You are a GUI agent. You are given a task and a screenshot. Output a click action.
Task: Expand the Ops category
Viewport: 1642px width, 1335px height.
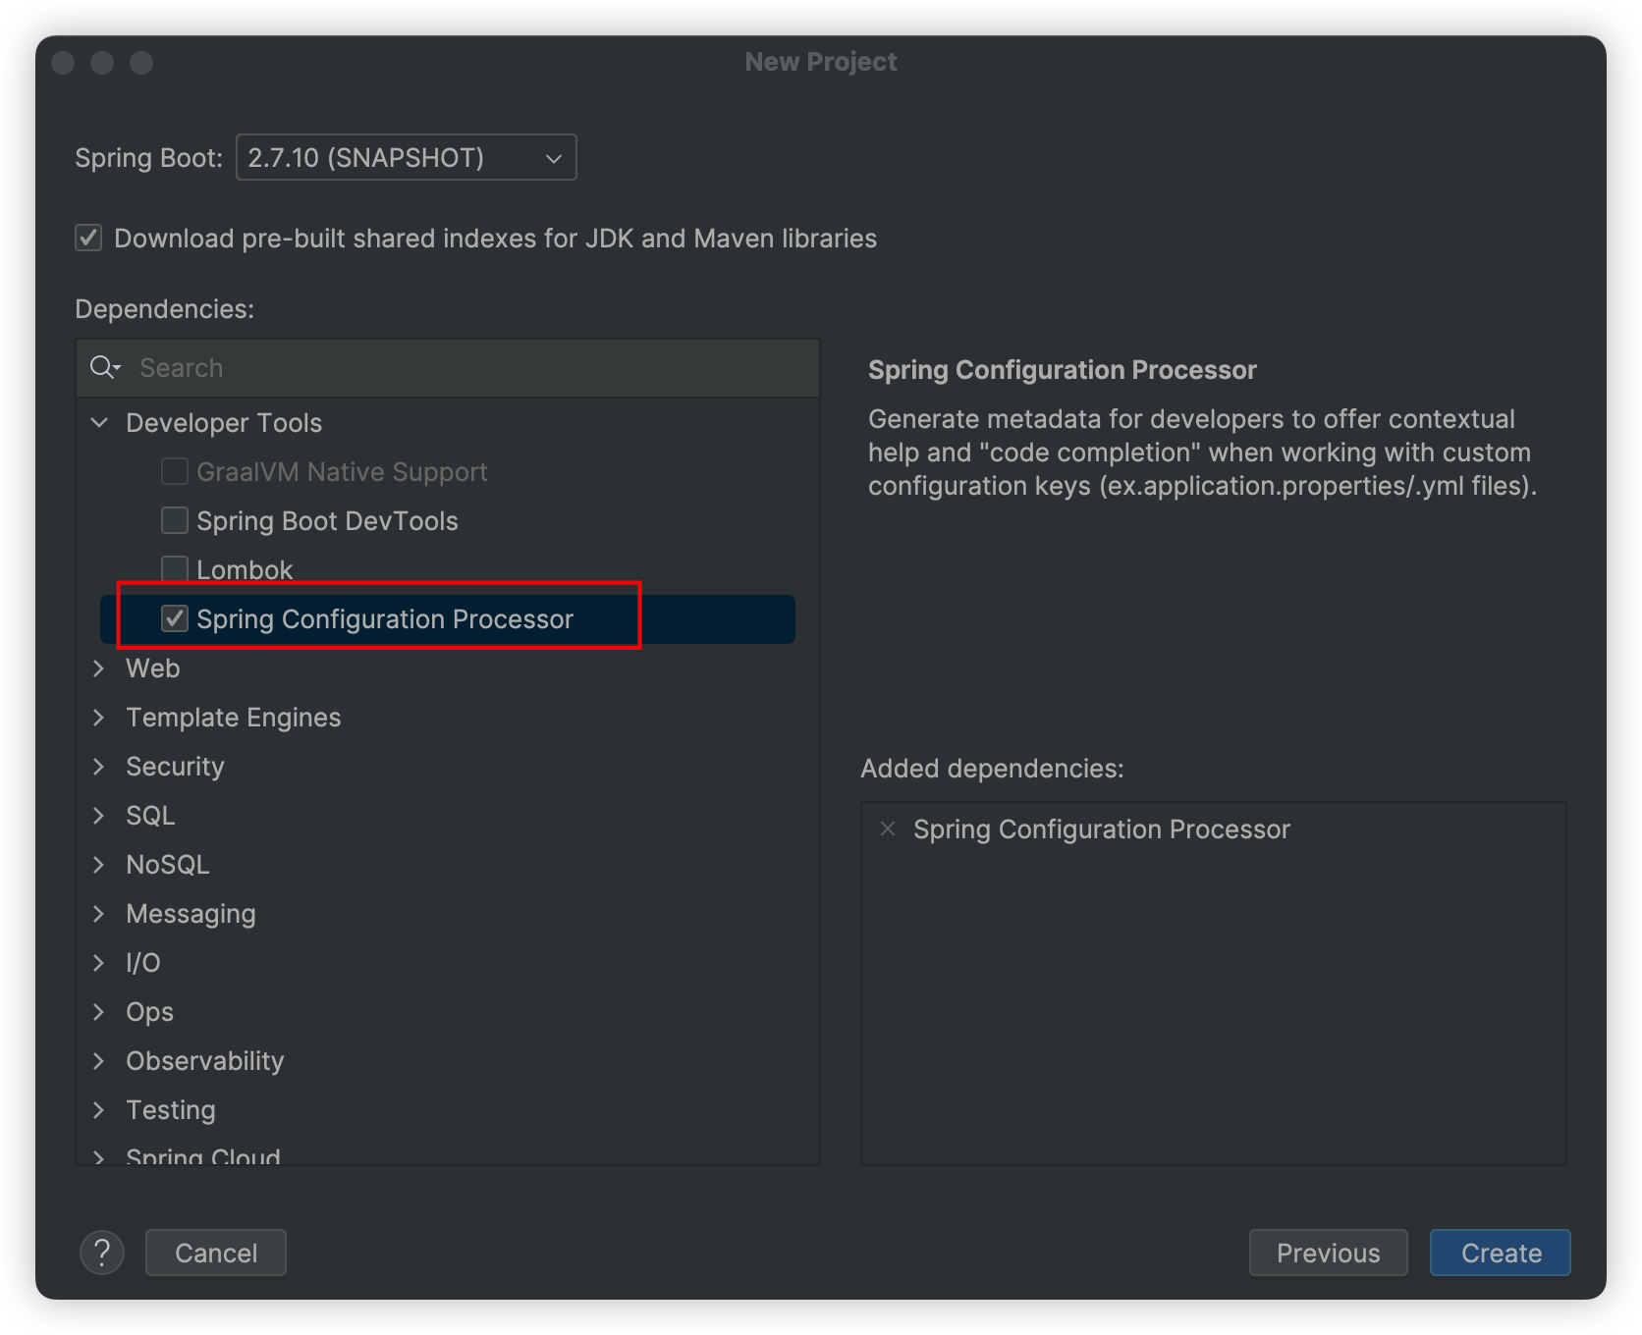[98, 1012]
